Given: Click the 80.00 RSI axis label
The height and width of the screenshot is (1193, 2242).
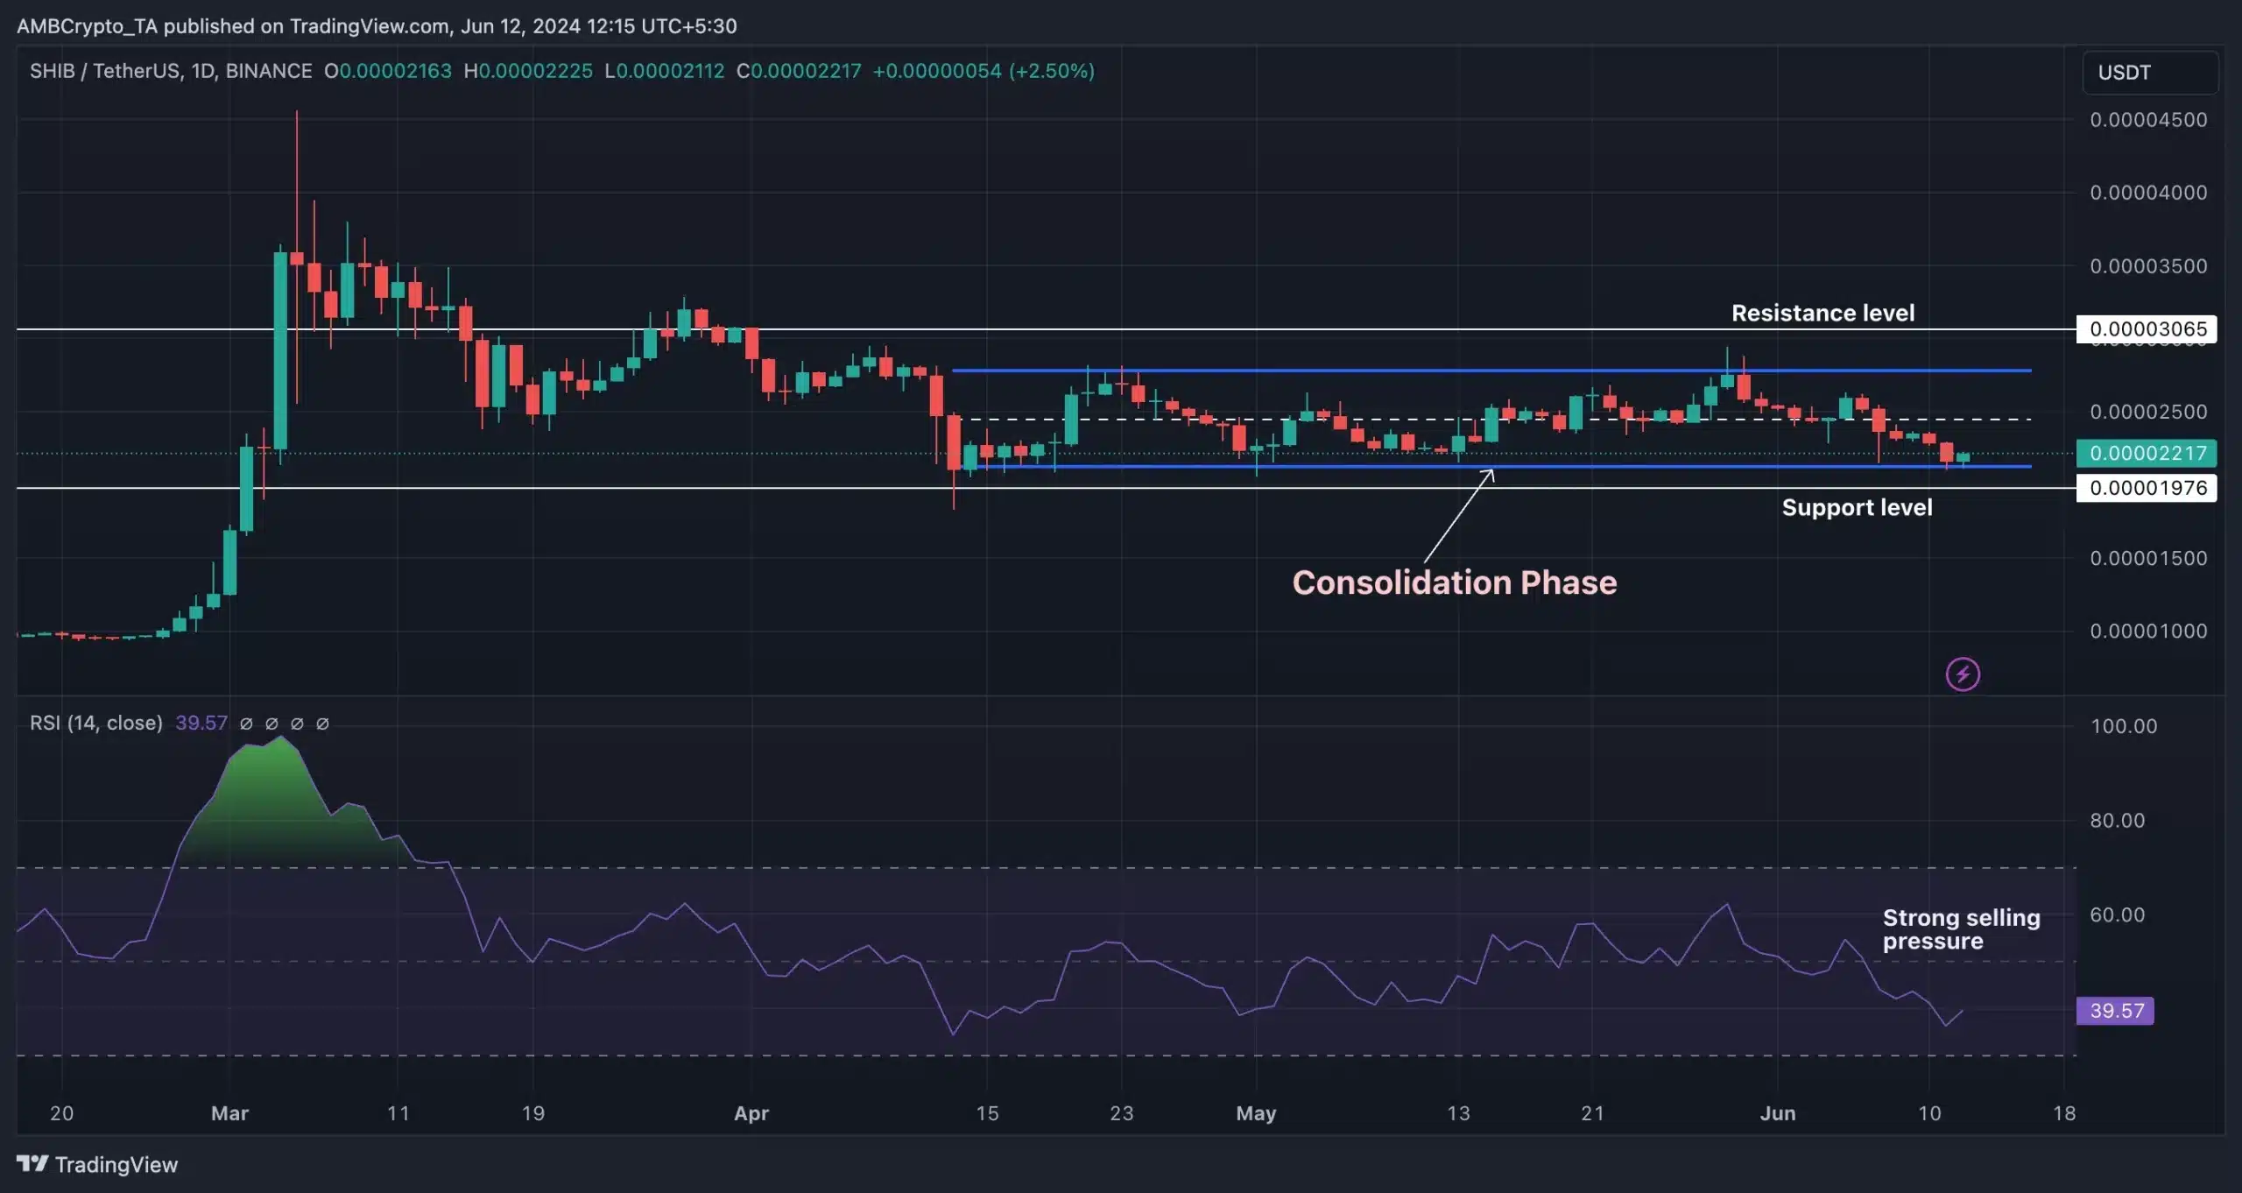Looking at the screenshot, I should [2118, 821].
